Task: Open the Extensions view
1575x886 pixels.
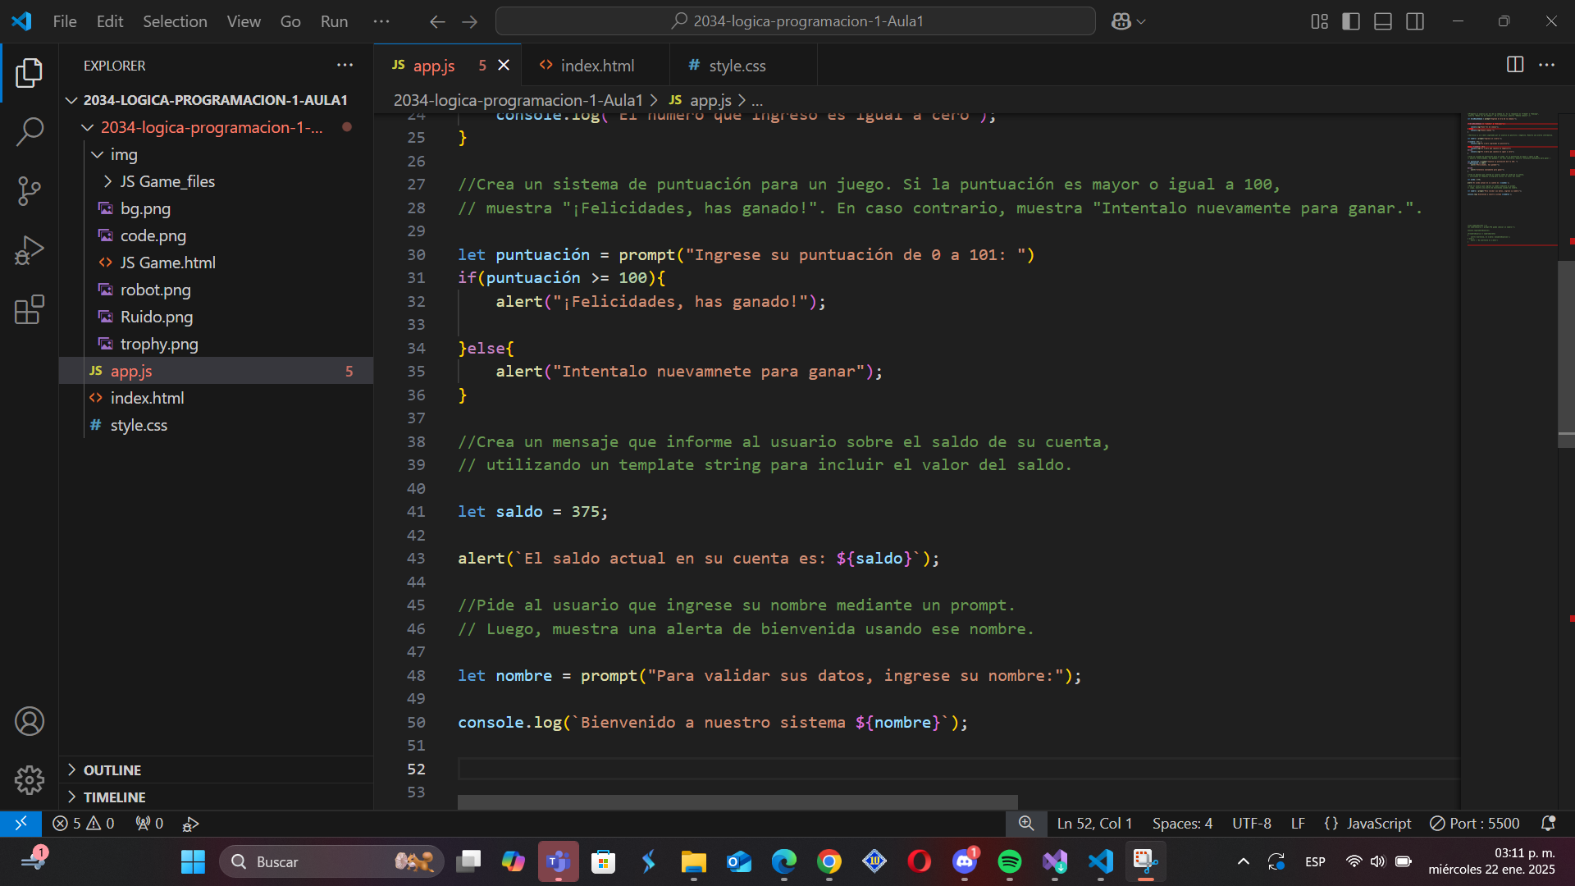Action: pyautogui.click(x=30, y=309)
